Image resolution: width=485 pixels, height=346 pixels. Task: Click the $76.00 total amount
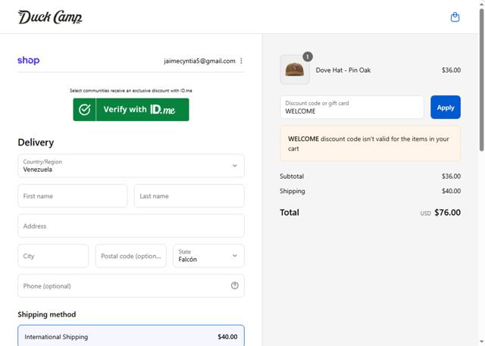pyautogui.click(x=447, y=213)
